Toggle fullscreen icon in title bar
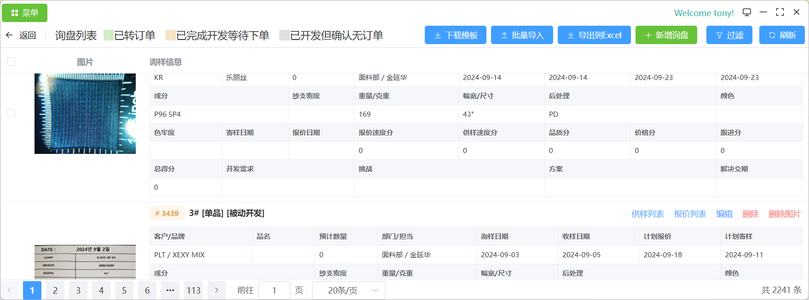Viewport: 809px width, 300px height. (x=780, y=12)
